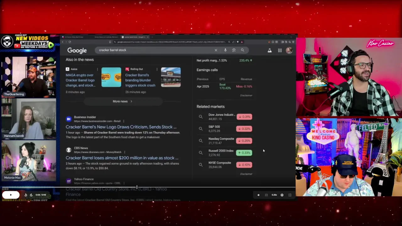Open the Disclaimer under Earnings calls
Viewport: 402px width, 226px height.
click(246, 95)
